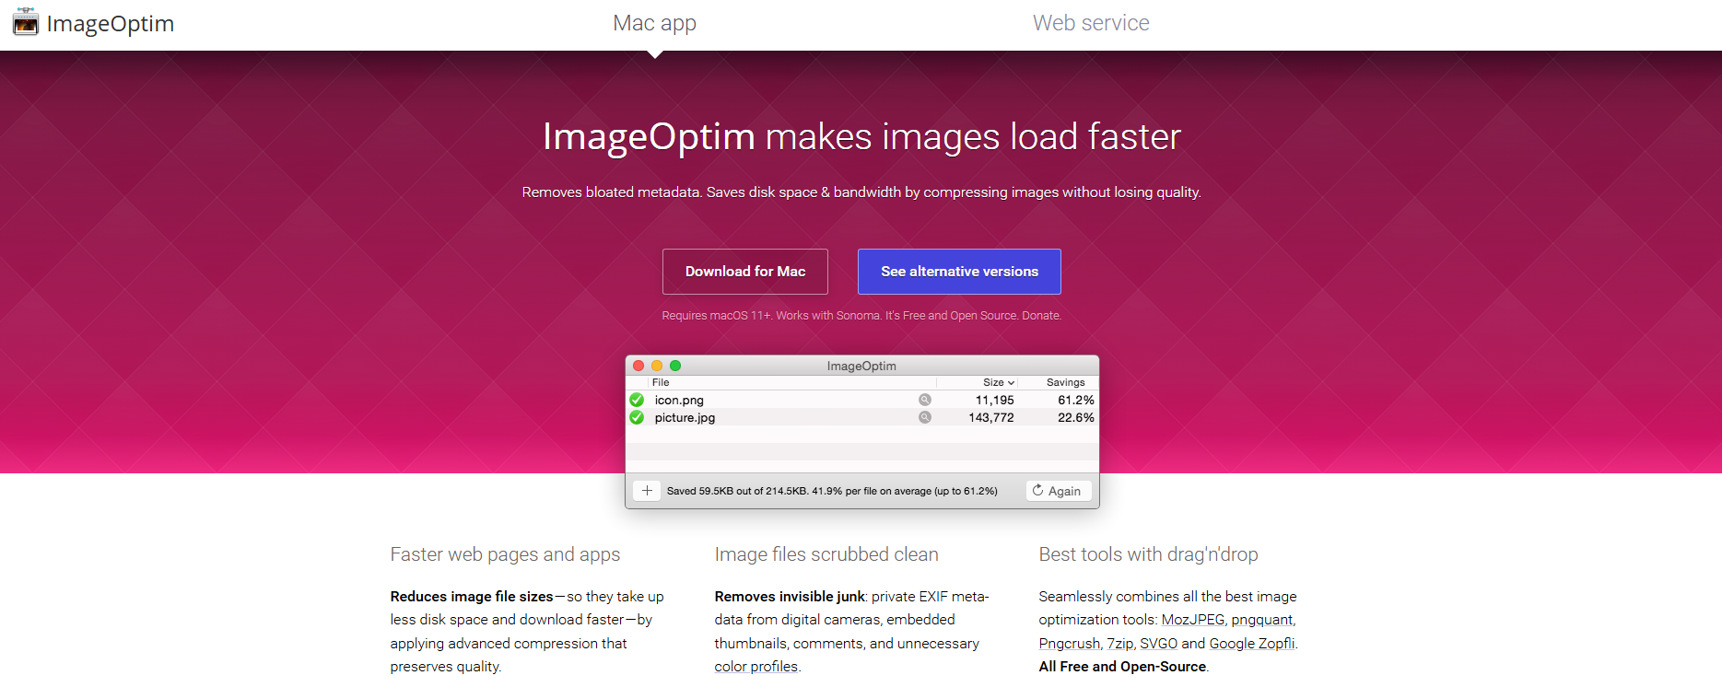Click the 61.2% savings value
Image resolution: width=1722 pixels, height=687 pixels.
[1076, 400]
